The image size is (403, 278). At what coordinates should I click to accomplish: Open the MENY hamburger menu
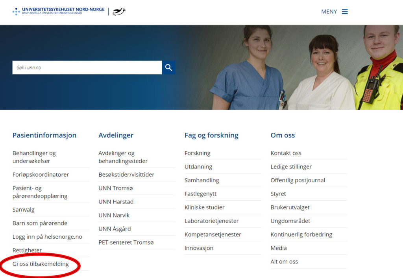tap(335, 12)
